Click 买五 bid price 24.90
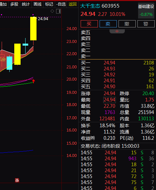 click(x=110, y=87)
